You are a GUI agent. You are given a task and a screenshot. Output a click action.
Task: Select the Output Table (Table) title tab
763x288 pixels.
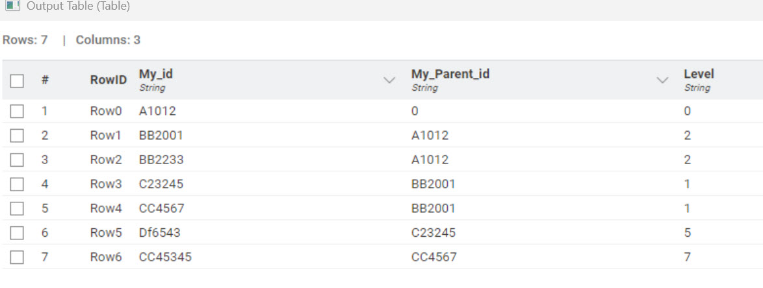[x=77, y=6]
